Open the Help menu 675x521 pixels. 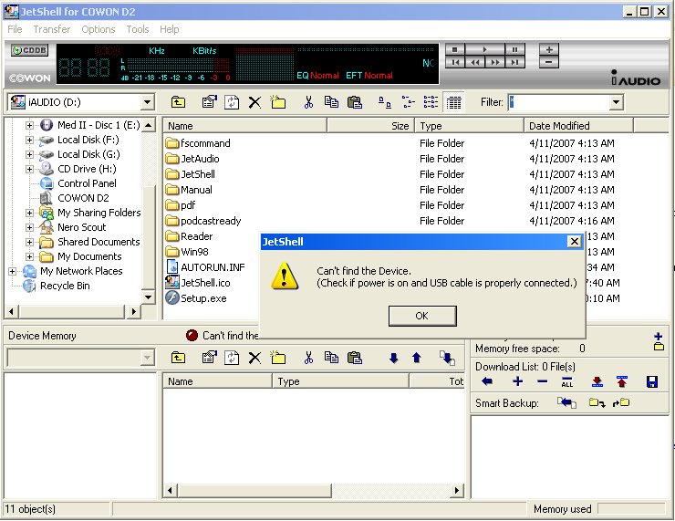tap(169, 29)
